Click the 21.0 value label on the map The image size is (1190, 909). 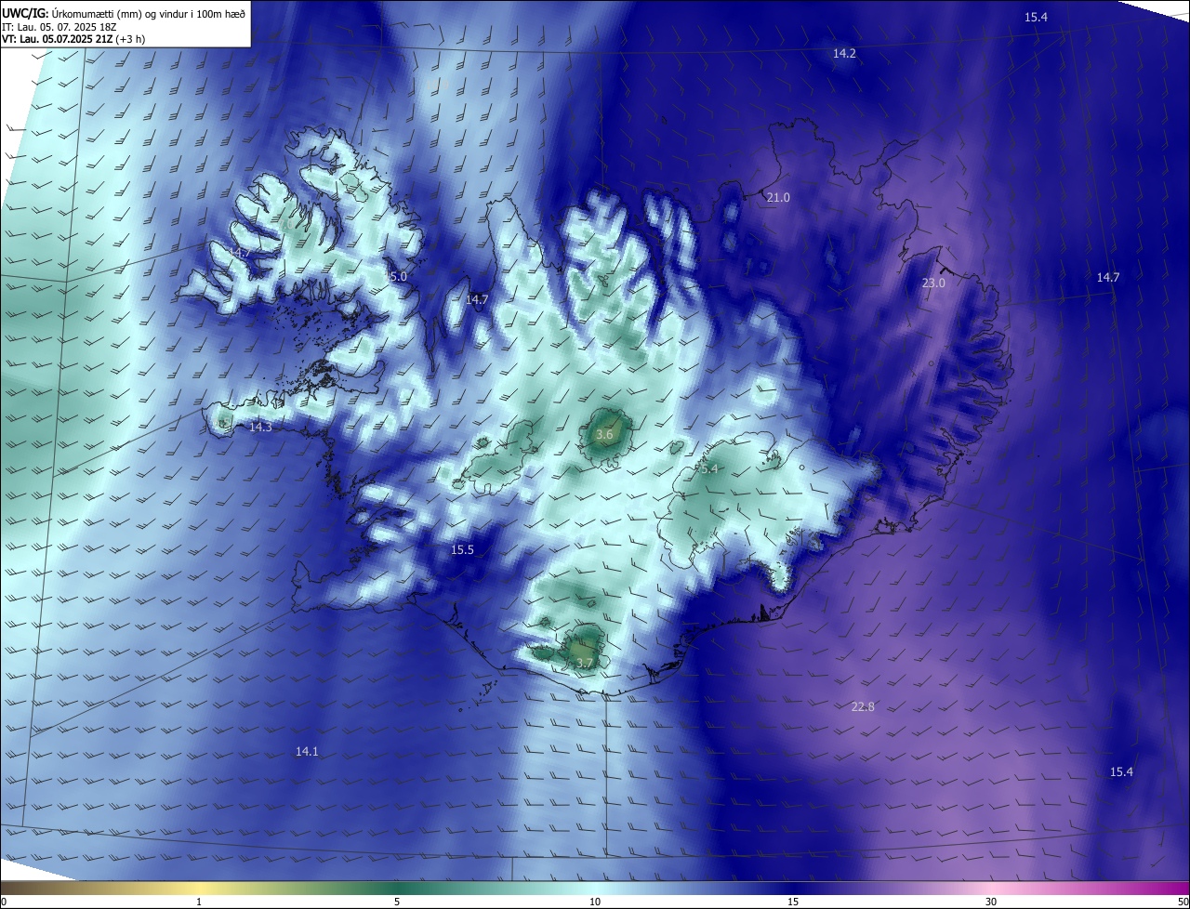click(x=778, y=198)
